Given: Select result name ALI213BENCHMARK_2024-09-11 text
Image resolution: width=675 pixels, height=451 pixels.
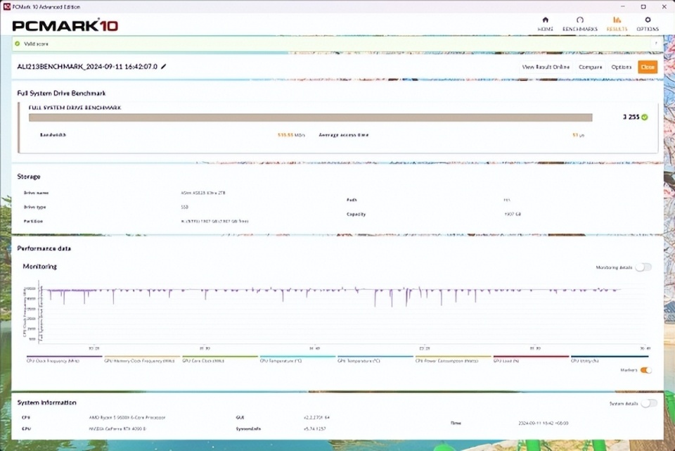Looking at the screenshot, I should click(87, 67).
